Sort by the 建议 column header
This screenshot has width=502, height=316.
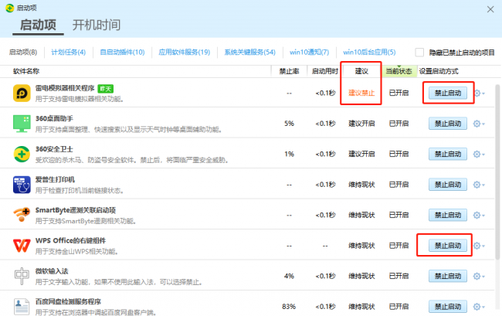pos(361,71)
